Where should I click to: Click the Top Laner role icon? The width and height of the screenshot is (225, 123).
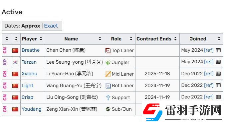click(x=108, y=50)
